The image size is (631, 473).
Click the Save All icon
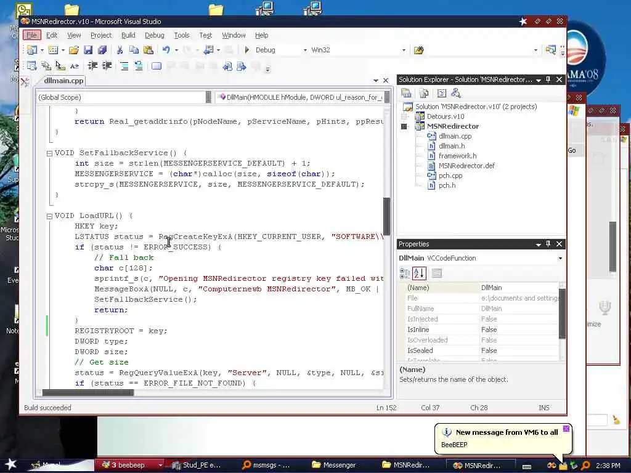click(102, 50)
